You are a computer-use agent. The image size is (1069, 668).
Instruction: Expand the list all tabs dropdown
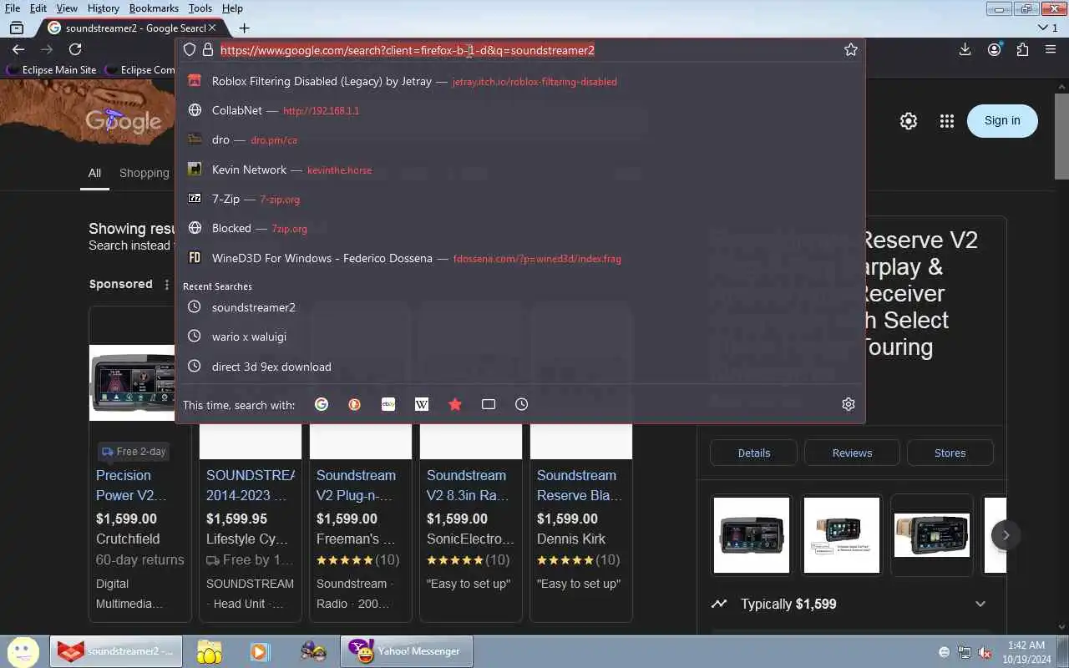pyautogui.click(x=1047, y=28)
